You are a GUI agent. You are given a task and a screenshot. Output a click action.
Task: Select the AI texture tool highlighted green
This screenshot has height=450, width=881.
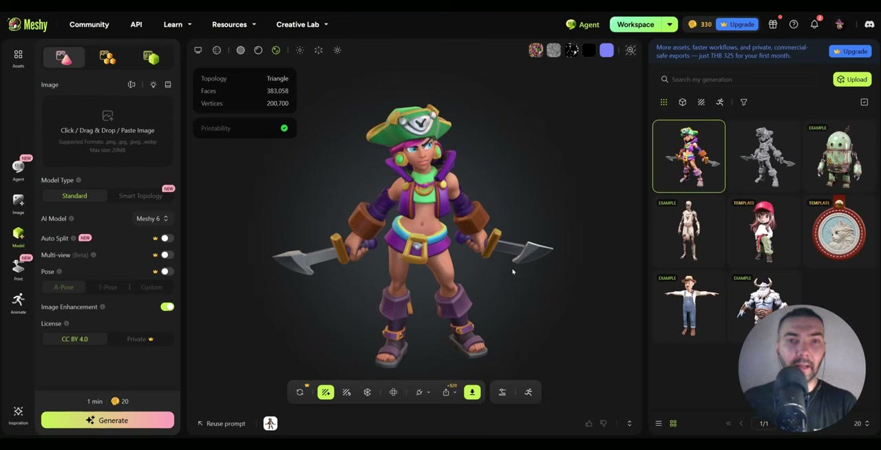coord(326,392)
